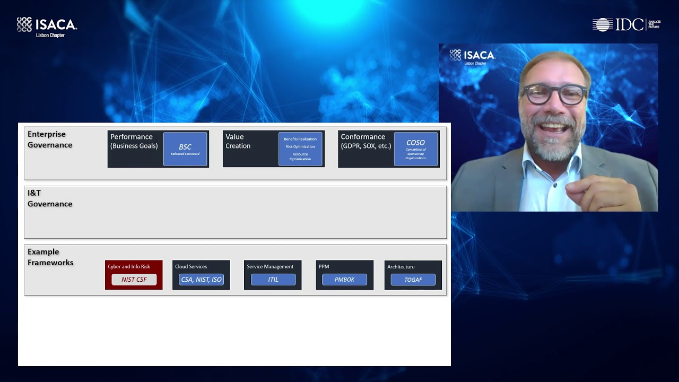Select the BSC Balanced Scorecard box
679x382 pixels.
point(185,149)
